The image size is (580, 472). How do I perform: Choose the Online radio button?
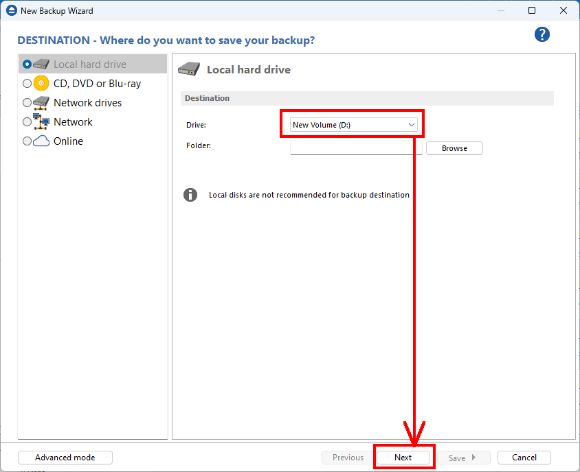[27, 141]
